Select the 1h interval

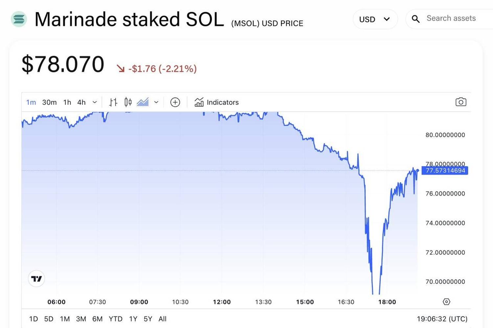tap(67, 102)
